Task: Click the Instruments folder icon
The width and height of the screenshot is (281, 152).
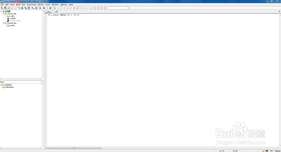Action: click(4, 87)
